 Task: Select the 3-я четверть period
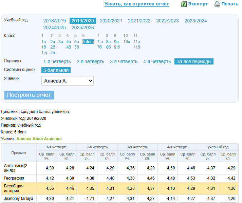(x=124, y=61)
